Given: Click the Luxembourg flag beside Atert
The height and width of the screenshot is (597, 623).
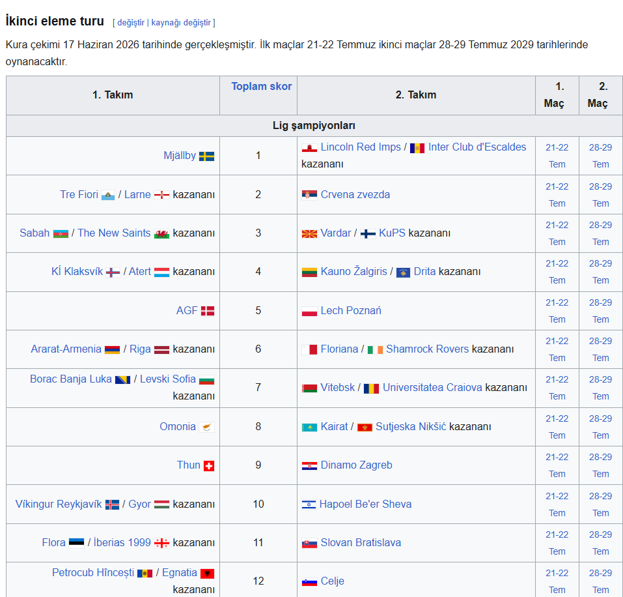Looking at the screenshot, I should [161, 272].
